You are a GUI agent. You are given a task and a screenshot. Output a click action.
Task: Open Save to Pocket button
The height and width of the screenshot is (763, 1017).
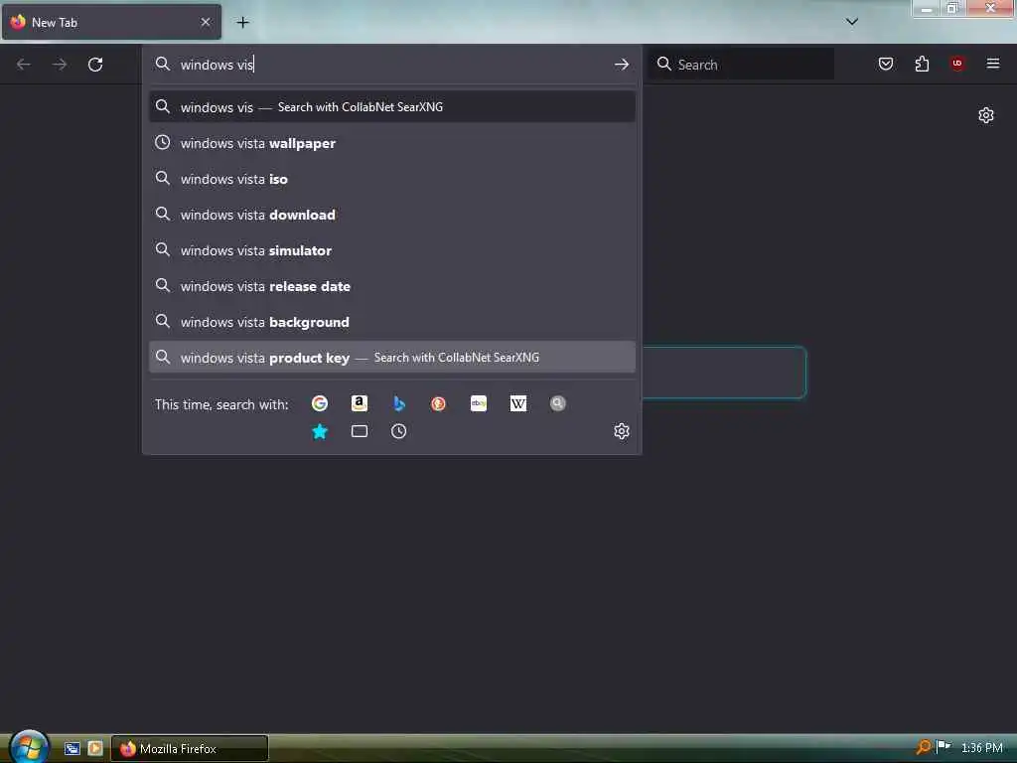coord(886,64)
